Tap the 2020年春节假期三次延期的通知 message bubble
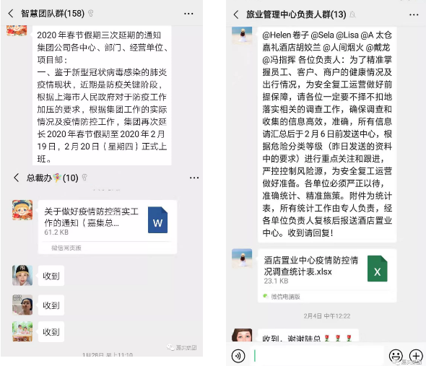This screenshot has height=366, width=426. point(102,95)
